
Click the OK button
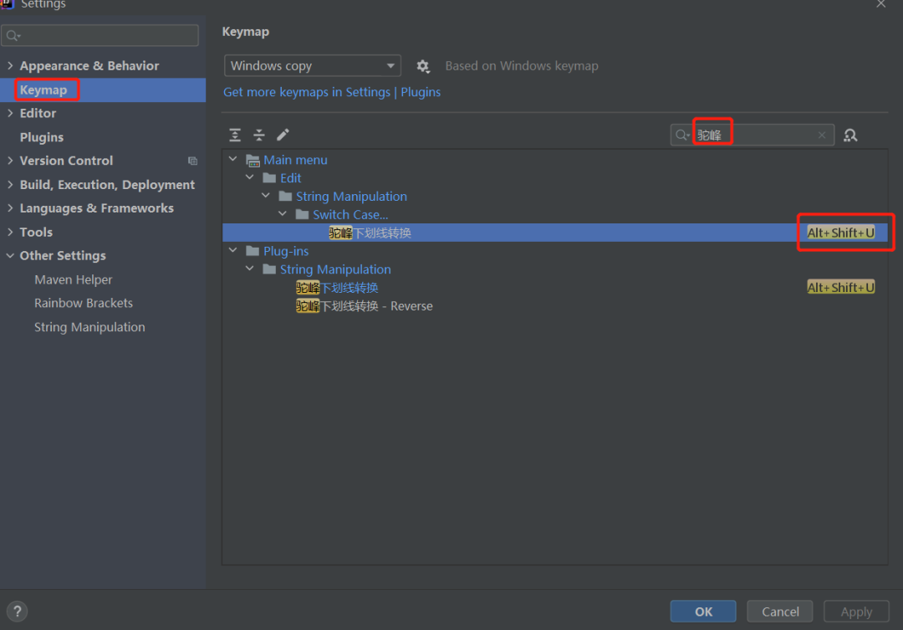[x=703, y=611]
